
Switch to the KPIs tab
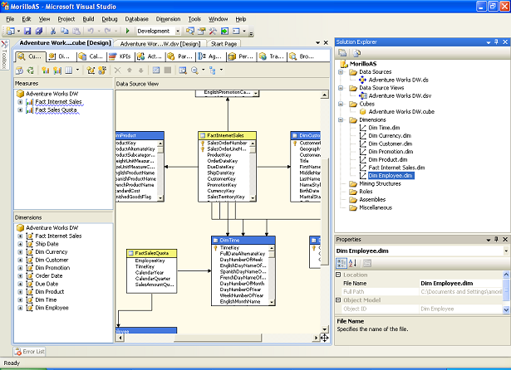[120, 56]
